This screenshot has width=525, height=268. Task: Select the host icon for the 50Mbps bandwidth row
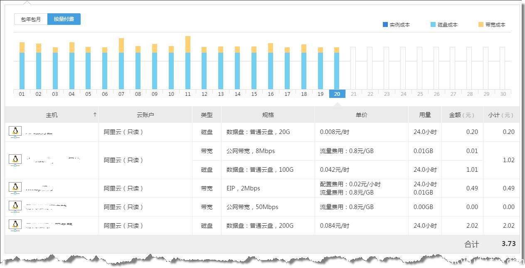(x=15, y=207)
